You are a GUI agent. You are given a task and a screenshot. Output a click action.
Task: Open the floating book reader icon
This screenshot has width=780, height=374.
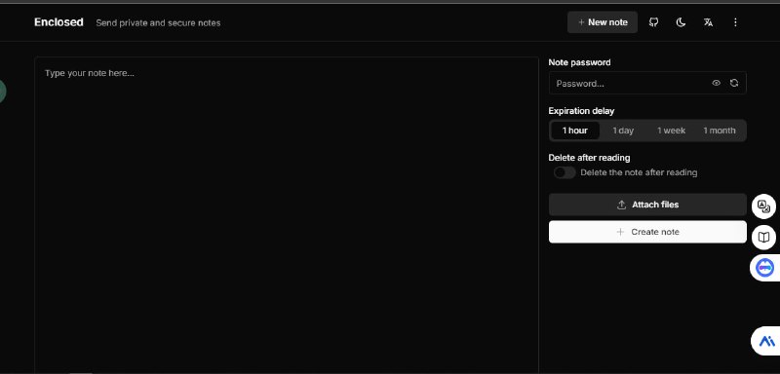pos(763,238)
